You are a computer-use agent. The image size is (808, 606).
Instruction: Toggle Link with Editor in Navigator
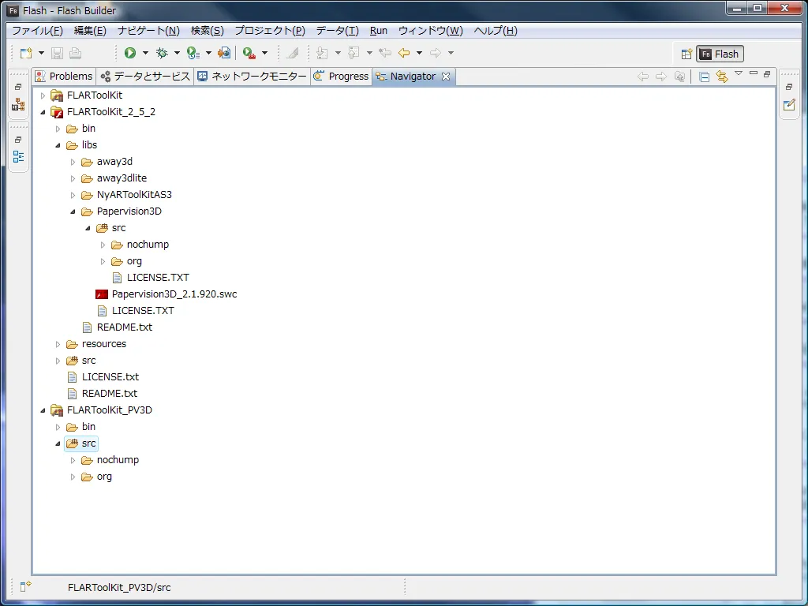pyautogui.click(x=722, y=77)
